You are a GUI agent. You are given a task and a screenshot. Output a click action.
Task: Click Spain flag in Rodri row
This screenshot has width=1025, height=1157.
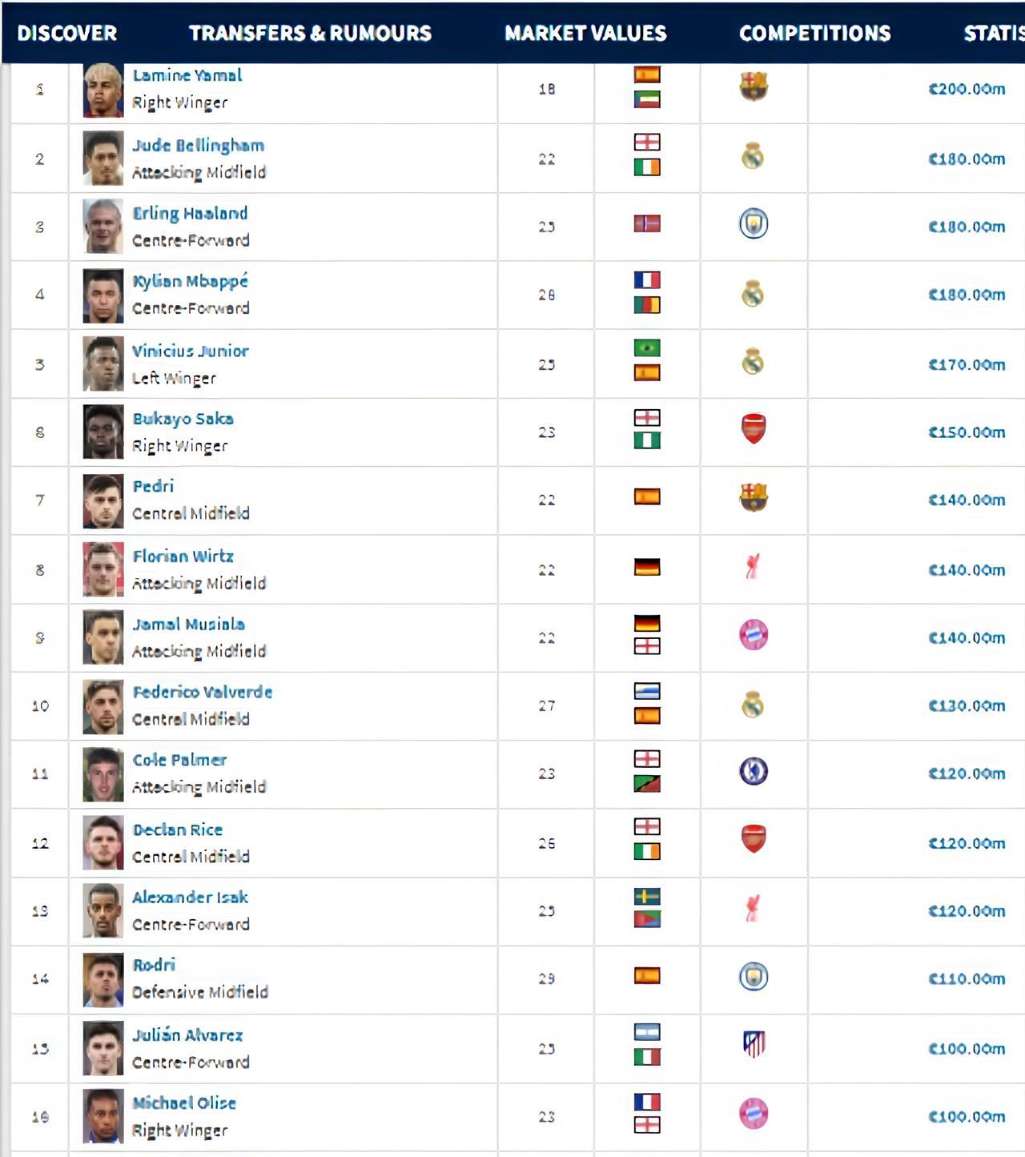pos(647,975)
